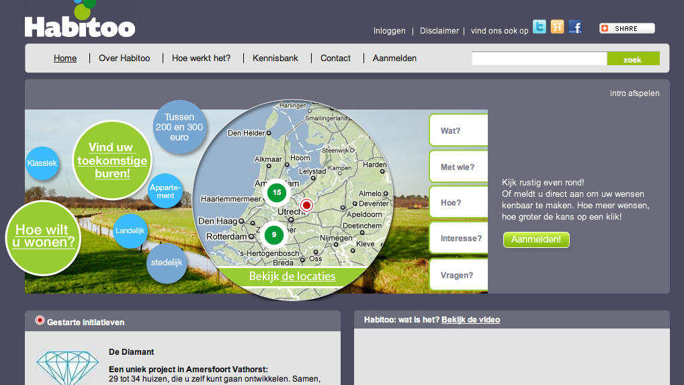
Task: Open the Facebook icon link
Action: [x=575, y=27]
